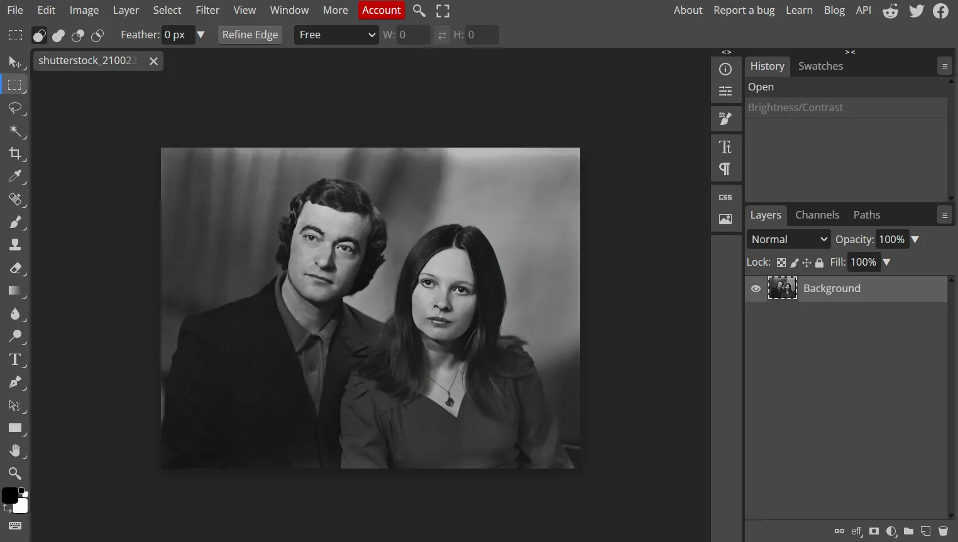Open the Feather value dropdown
The image size is (958, 542).
(x=201, y=35)
